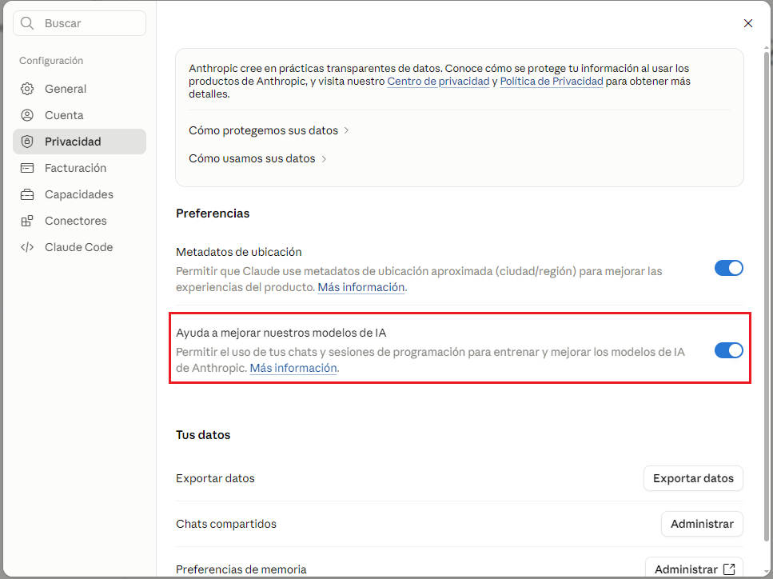Screen dimensions: 773x579
Task: Click the Preferencias heading text
Action: (213, 214)
